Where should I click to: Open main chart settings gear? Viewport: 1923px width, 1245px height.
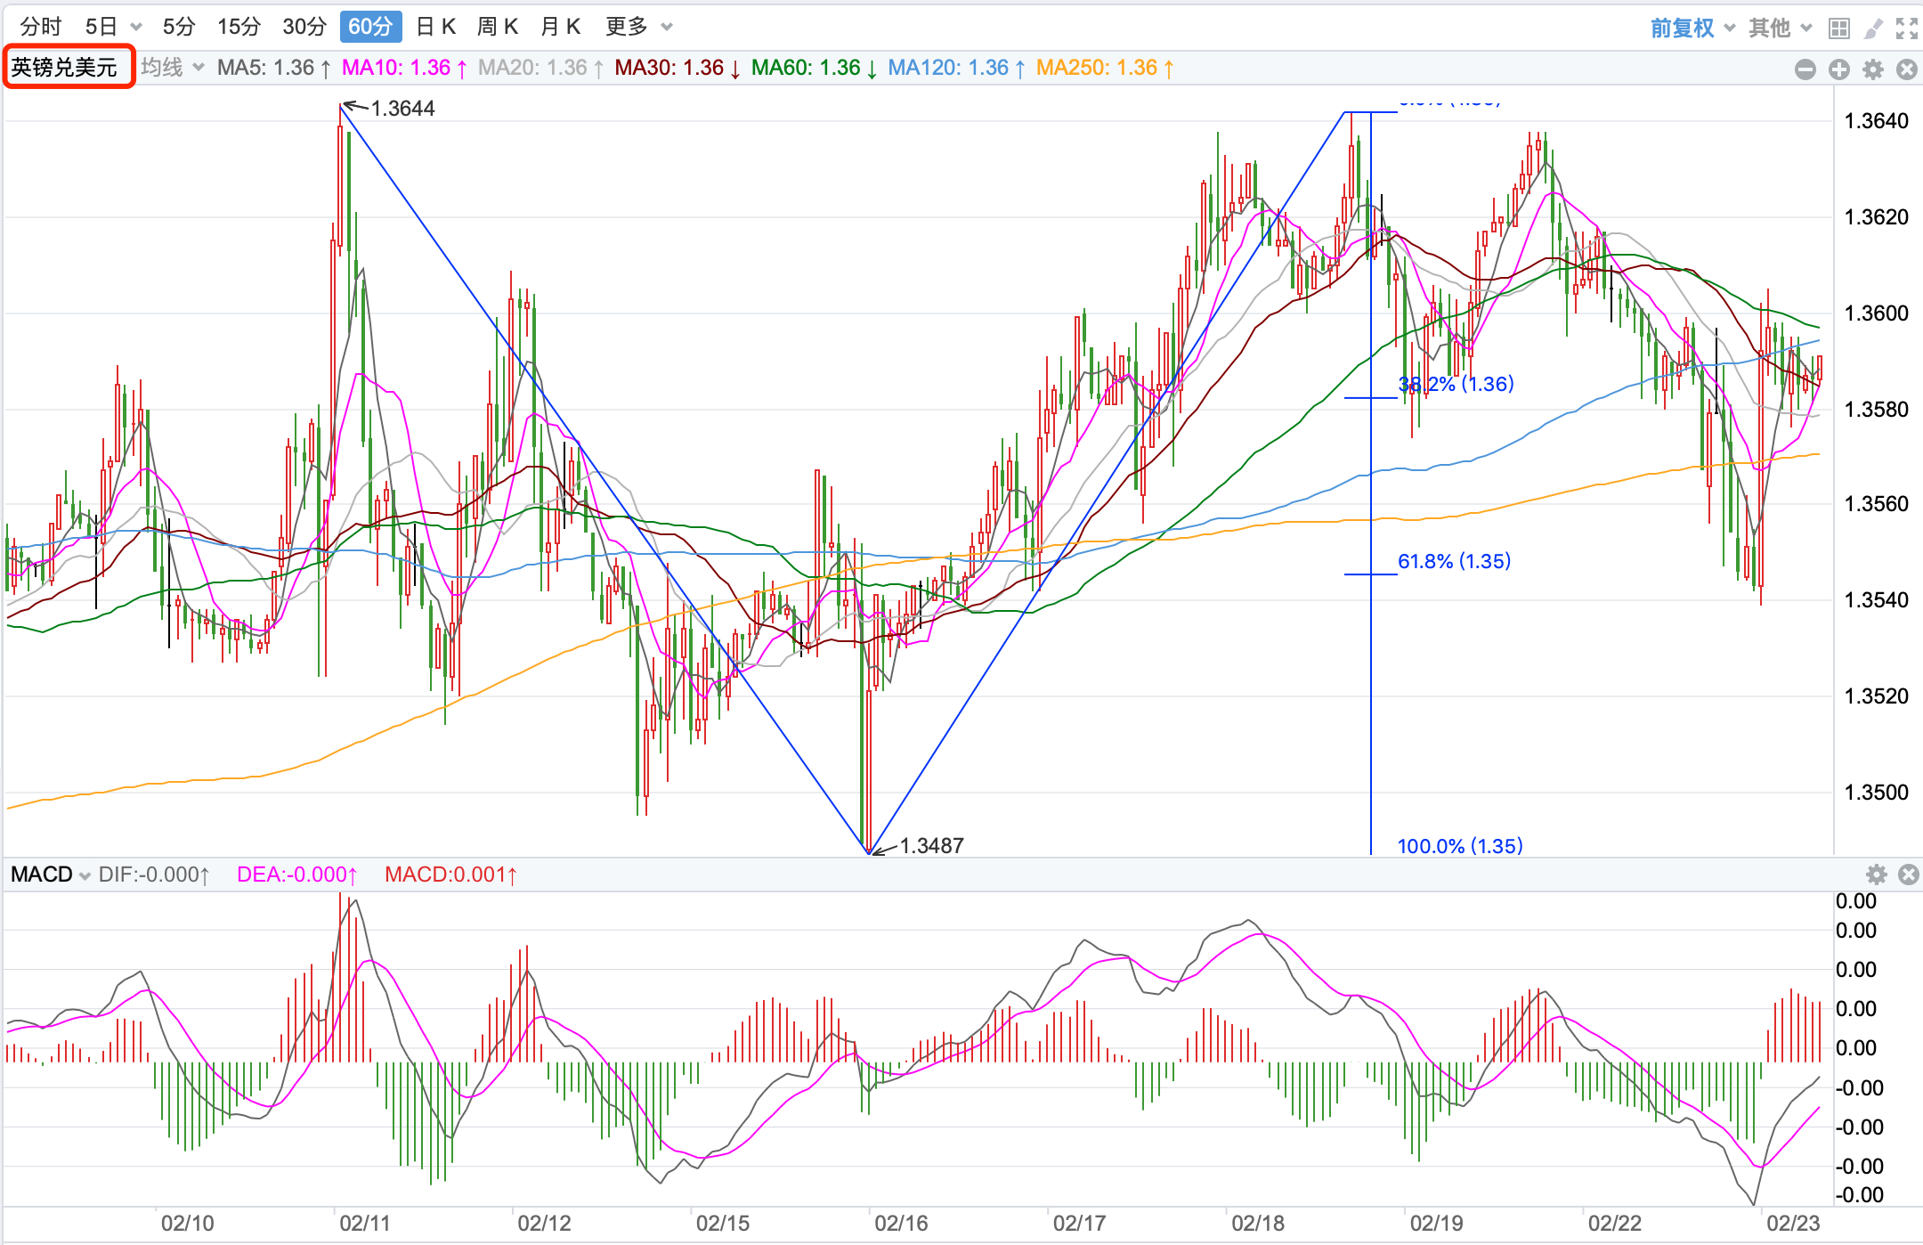click(1873, 69)
